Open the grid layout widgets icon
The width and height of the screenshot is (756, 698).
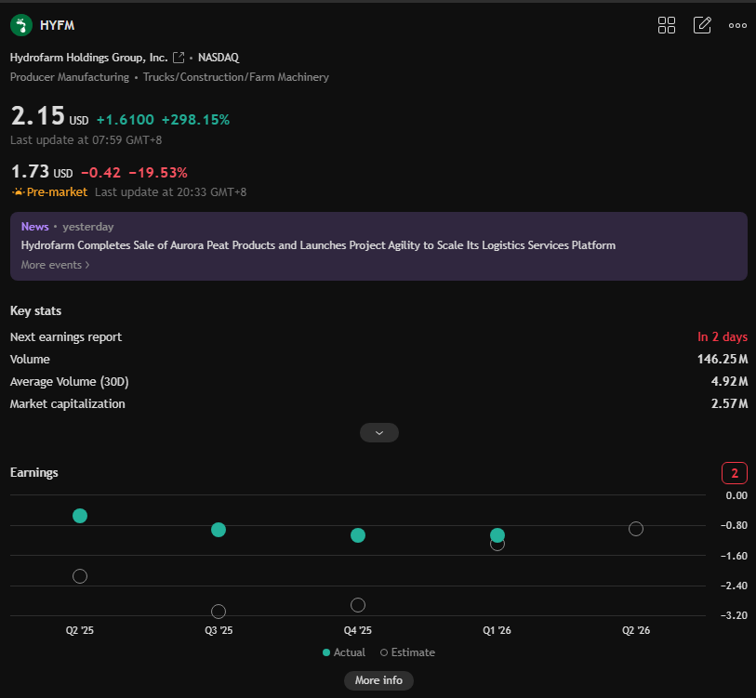coord(667,25)
